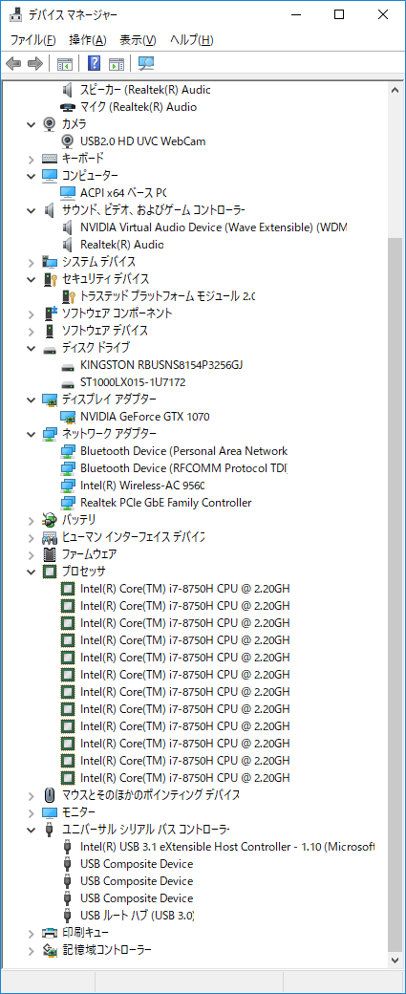This screenshot has width=406, height=994.
Task: Click the NVIDIA Virtual Audio Device speaker icon
Action: tap(68, 227)
